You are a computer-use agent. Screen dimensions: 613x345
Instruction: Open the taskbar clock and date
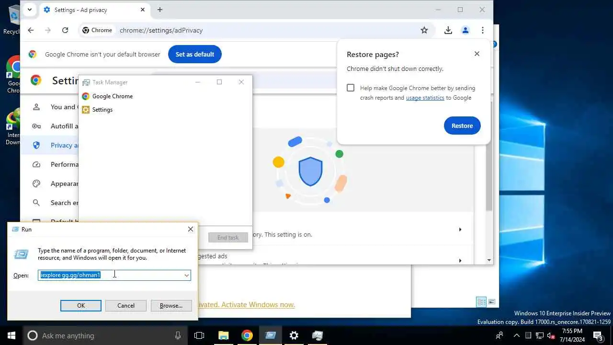572,335
